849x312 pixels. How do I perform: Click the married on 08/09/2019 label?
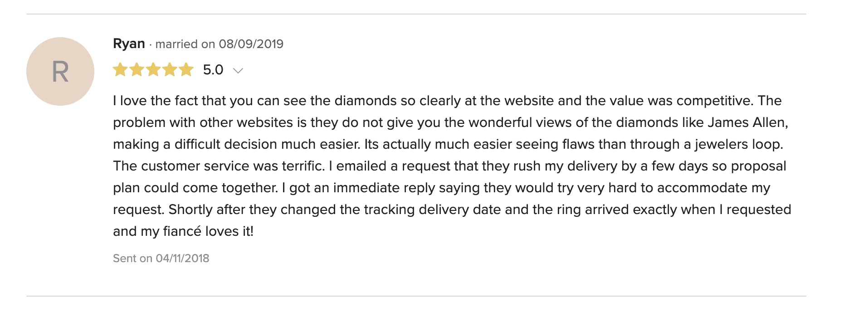coord(220,44)
